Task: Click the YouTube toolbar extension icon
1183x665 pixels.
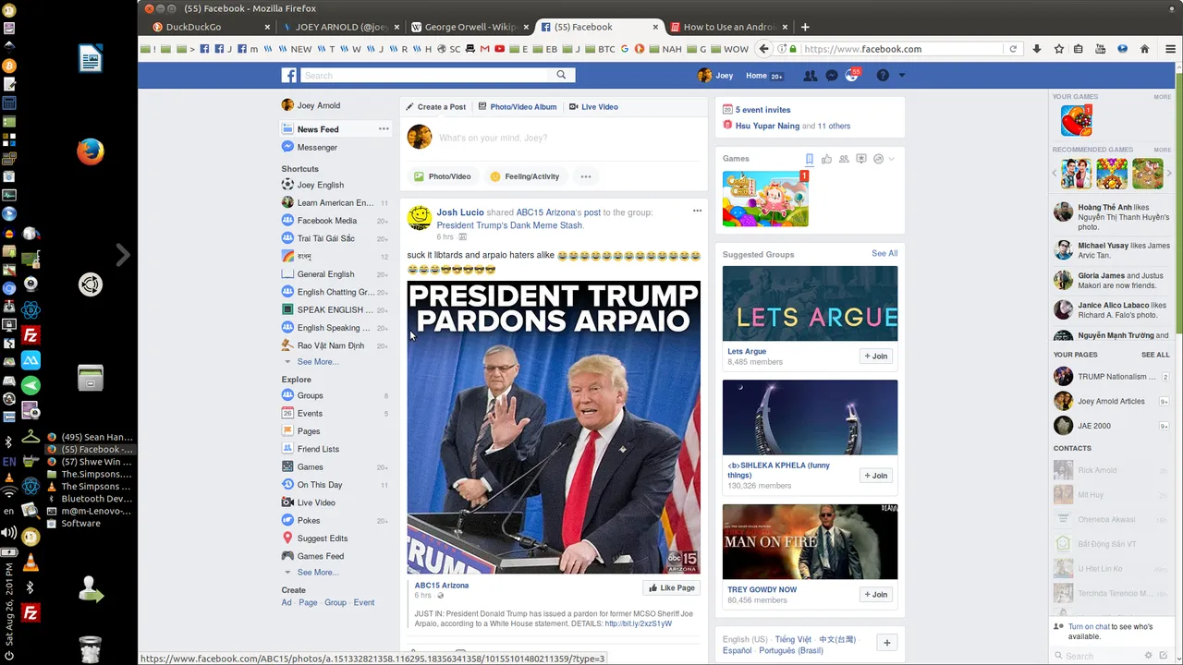Action: click(x=1100, y=49)
